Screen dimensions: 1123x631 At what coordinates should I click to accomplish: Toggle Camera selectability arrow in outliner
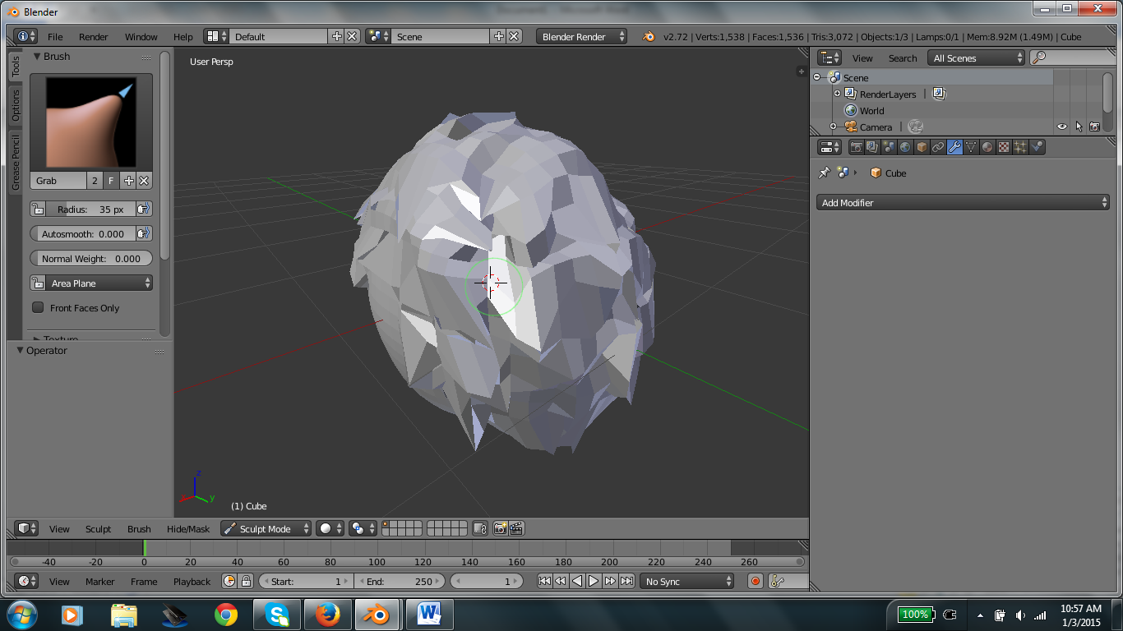(x=1079, y=127)
